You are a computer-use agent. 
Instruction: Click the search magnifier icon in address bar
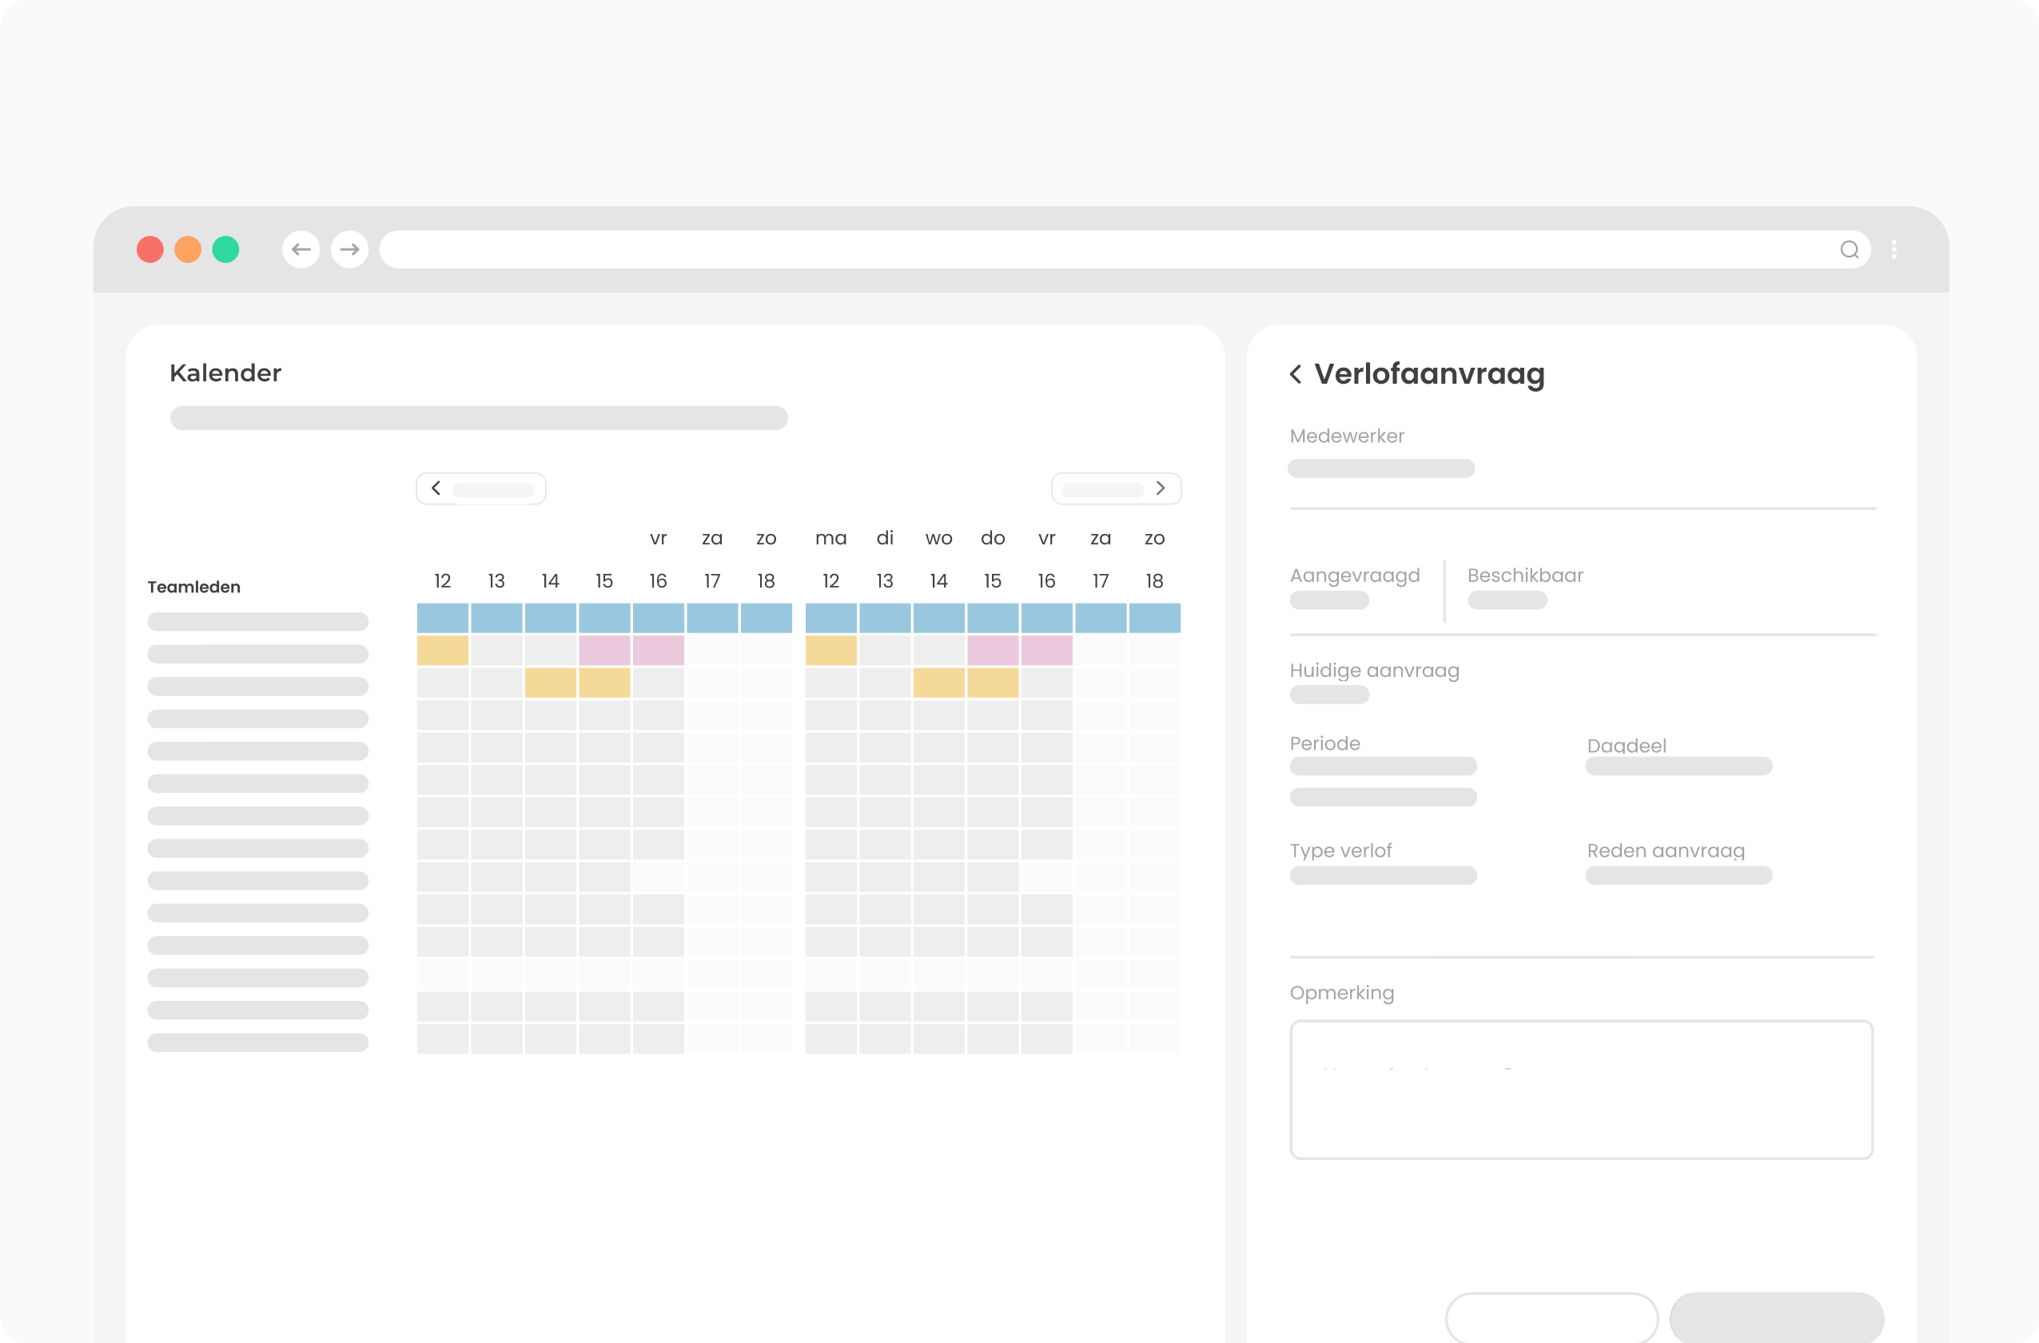(x=1849, y=249)
